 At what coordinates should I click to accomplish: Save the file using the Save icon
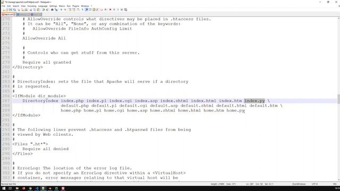pyautogui.click(x=11, y=10)
